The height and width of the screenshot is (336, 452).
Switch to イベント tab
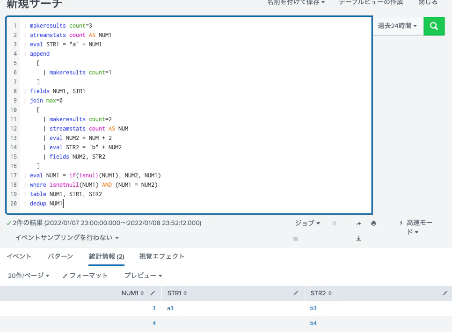pos(19,256)
